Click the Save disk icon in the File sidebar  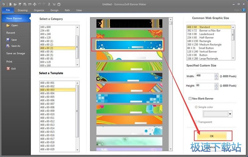8,40
